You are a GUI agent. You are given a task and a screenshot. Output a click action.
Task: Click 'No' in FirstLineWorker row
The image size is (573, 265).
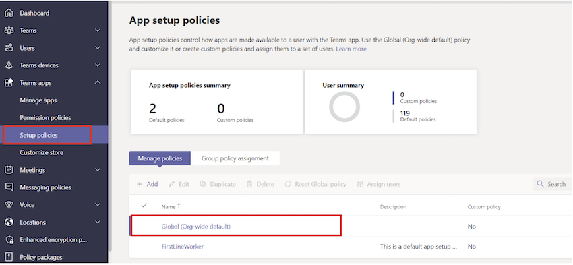click(x=472, y=247)
